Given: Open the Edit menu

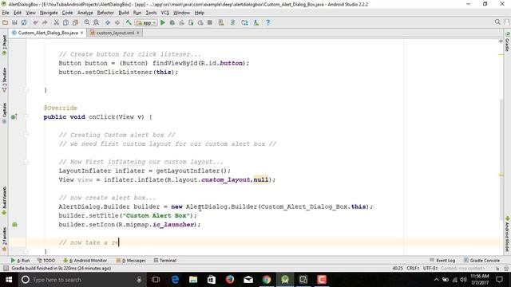Looking at the screenshot, I should pyautogui.click(x=18, y=13).
